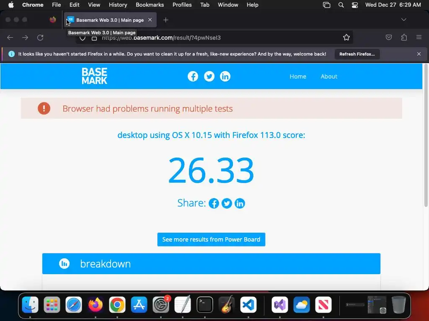Open the View menu
This screenshot has height=321, width=429.
click(x=94, y=5)
